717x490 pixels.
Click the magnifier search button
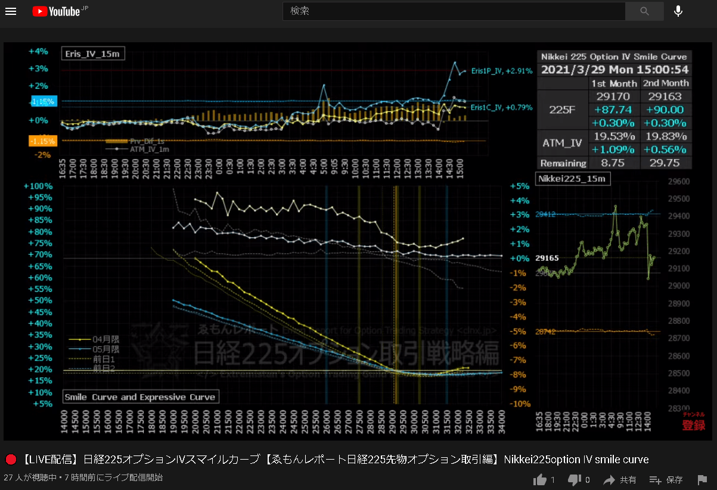pyautogui.click(x=644, y=11)
